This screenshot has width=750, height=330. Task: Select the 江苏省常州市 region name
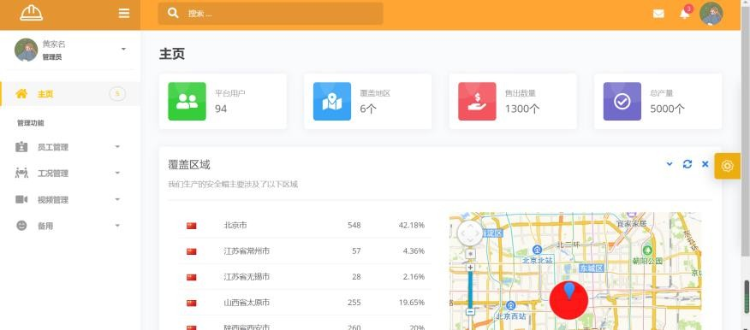point(247,250)
